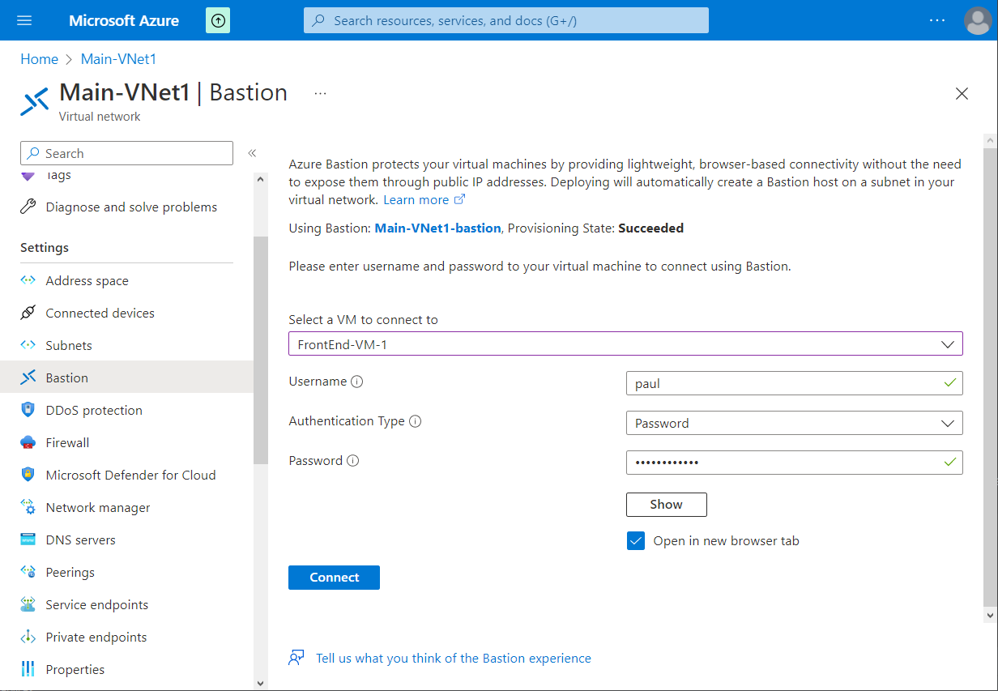This screenshot has width=998, height=691.
Task: Click the sidebar scroll up arrow
Action: point(260,179)
